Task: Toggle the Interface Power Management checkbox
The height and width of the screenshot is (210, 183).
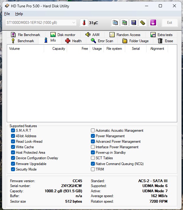Action: 93,147
